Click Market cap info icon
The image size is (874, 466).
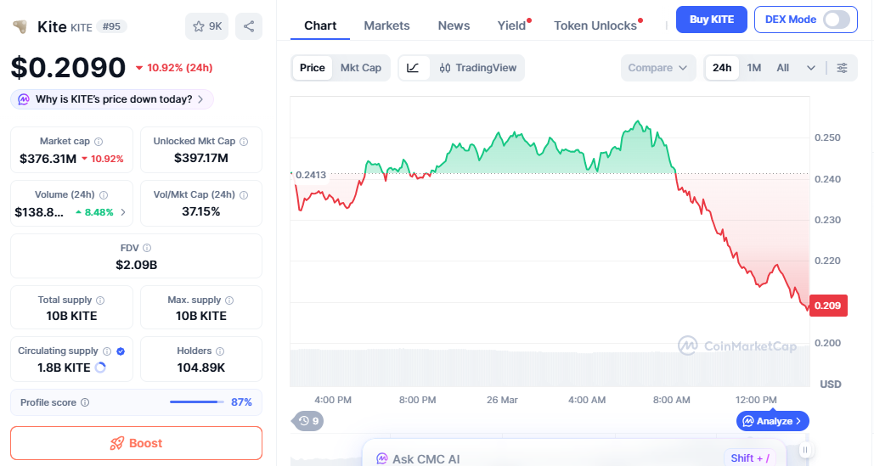click(x=99, y=142)
